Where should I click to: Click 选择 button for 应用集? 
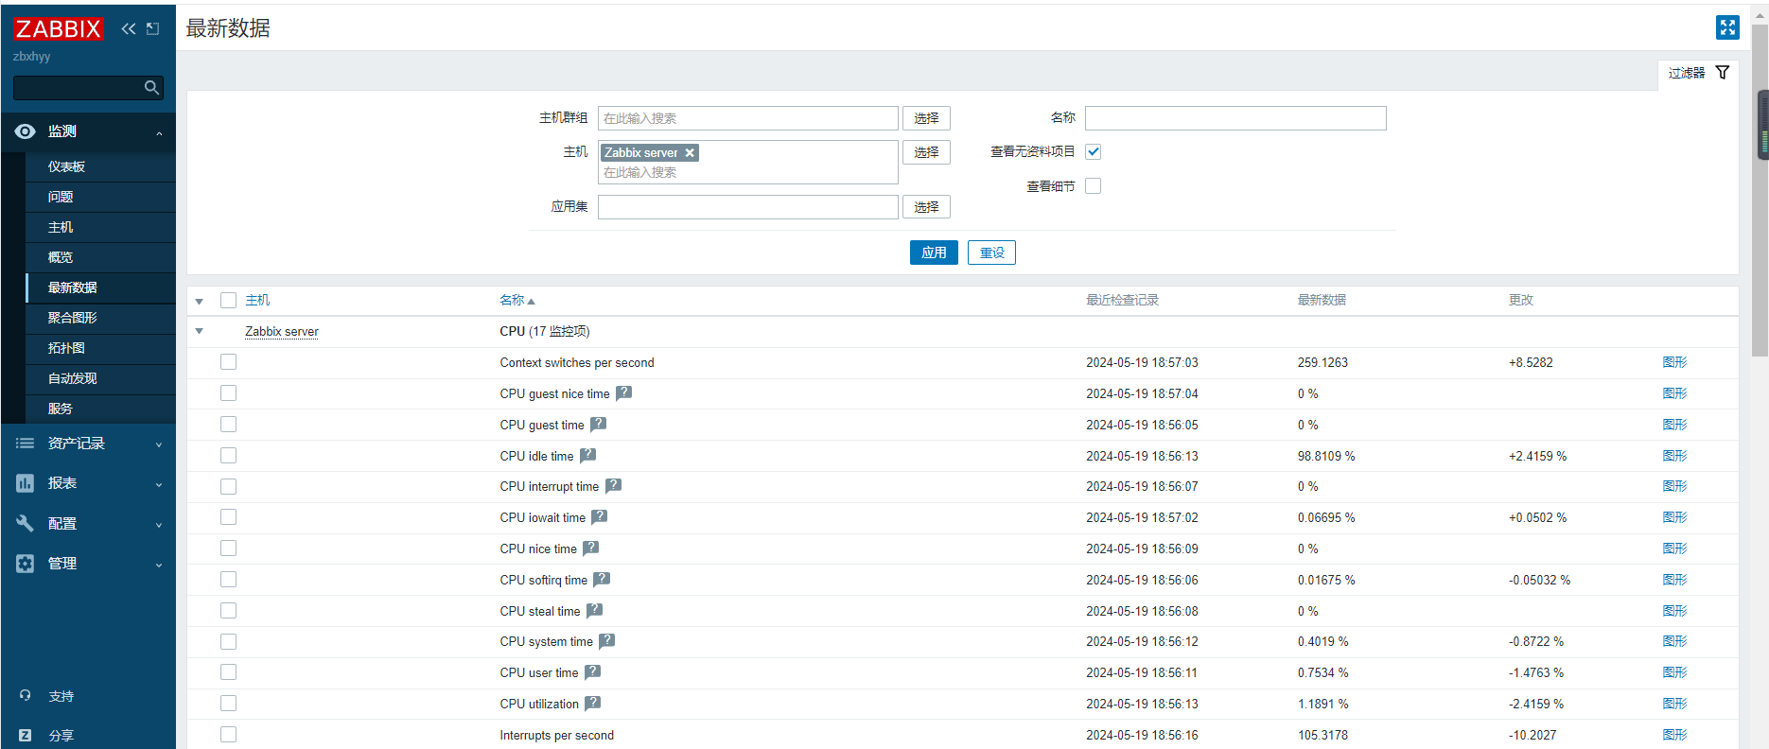click(x=926, y=207)
